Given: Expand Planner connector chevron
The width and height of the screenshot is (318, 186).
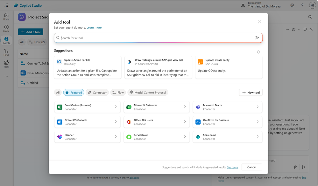Looking at the screenshot, I should (116, 137).
